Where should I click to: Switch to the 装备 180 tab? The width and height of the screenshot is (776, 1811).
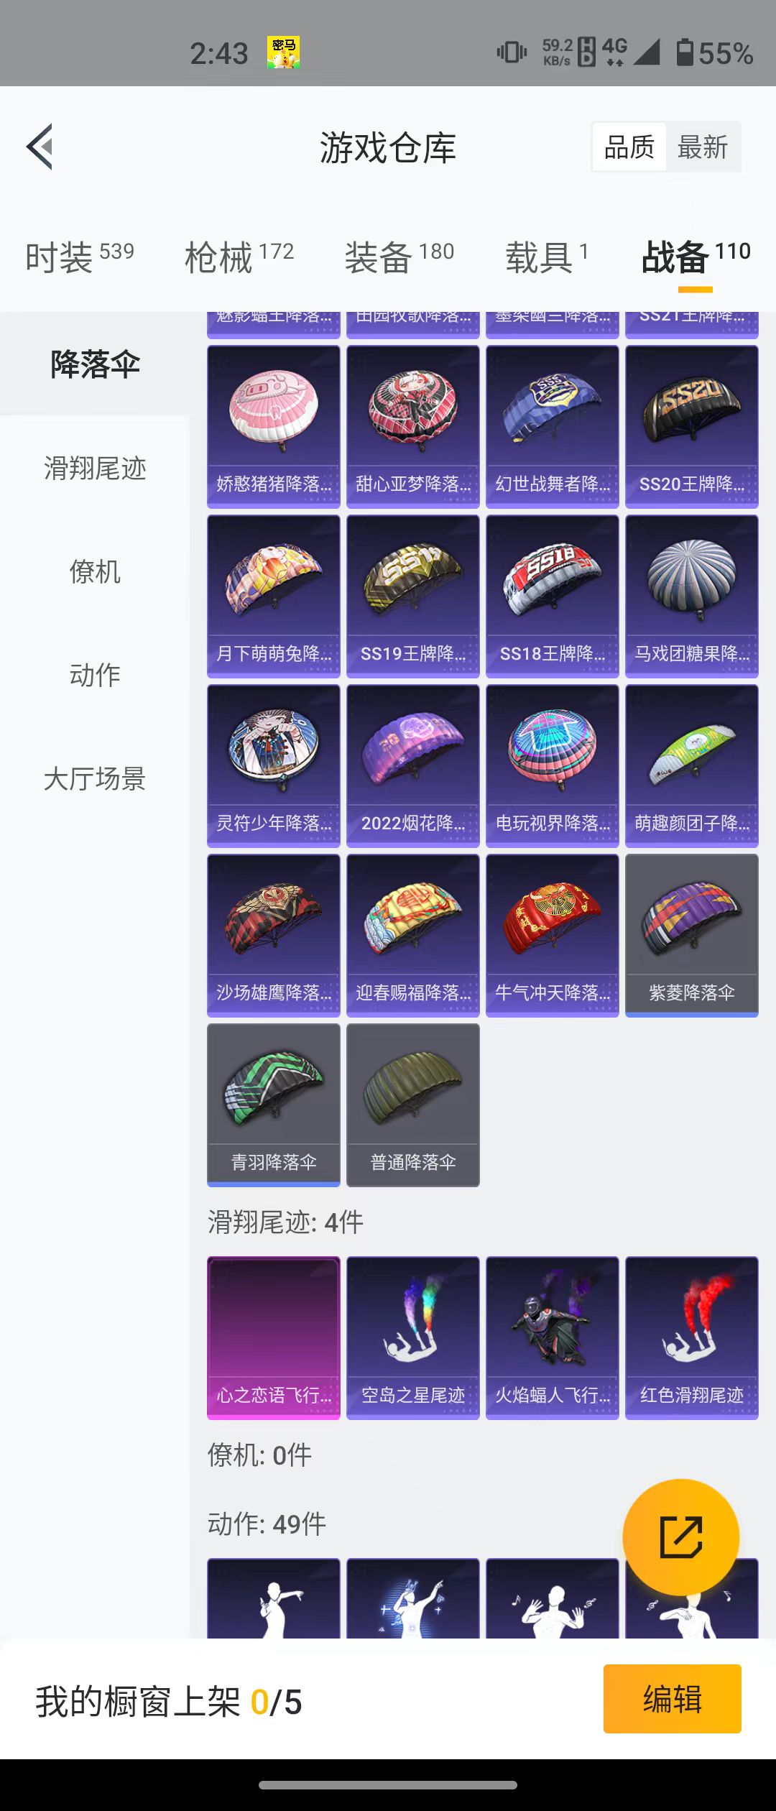[x=399, y=257]
